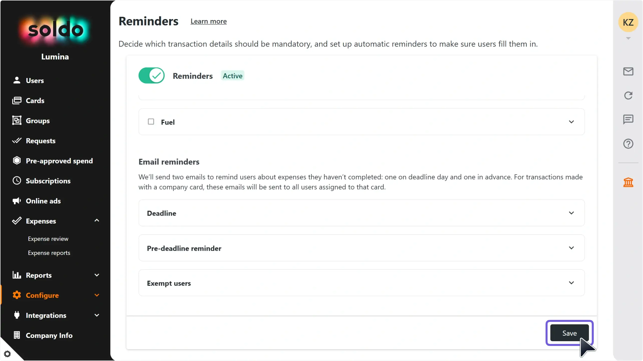Open the help question mark icon
This screenshot has height=361, width=643.
(628, 144)
